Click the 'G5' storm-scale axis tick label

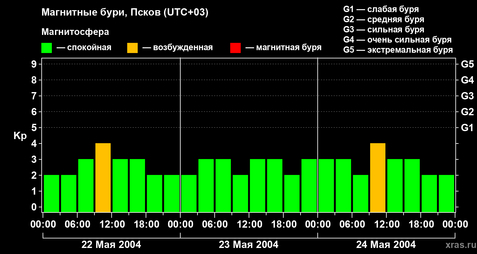(x=467, y=64)
